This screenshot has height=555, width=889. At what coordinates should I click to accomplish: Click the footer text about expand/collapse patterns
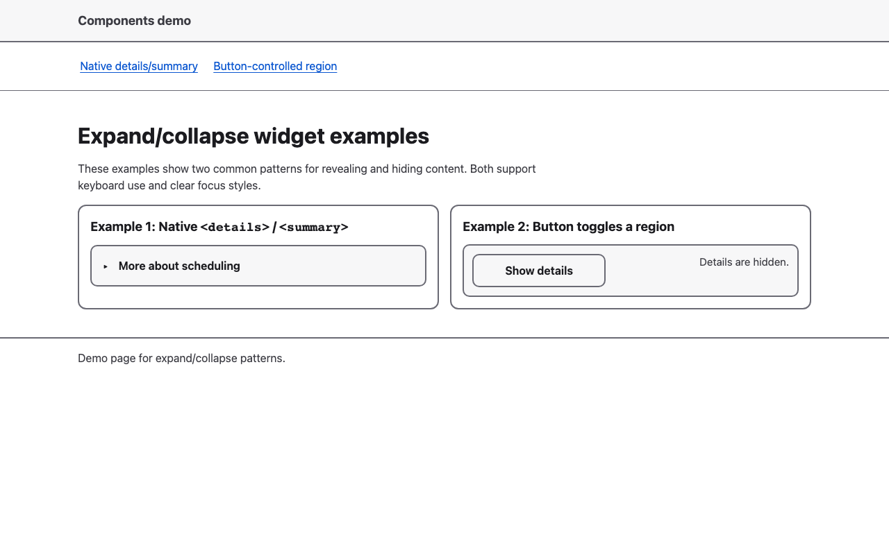[x=181, y=358]
